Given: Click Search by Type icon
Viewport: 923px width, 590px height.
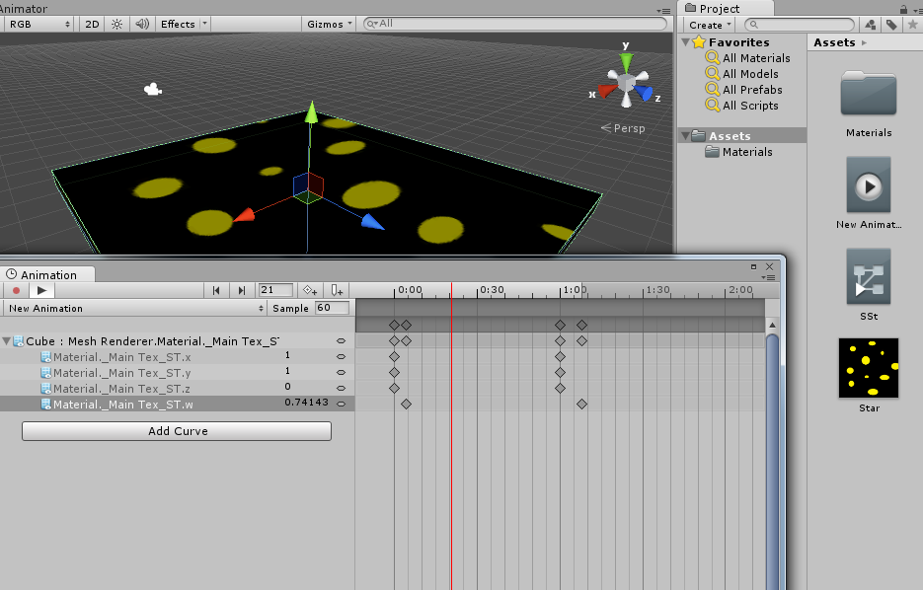Looking at the screenshot, I should (x=870, y=25).
